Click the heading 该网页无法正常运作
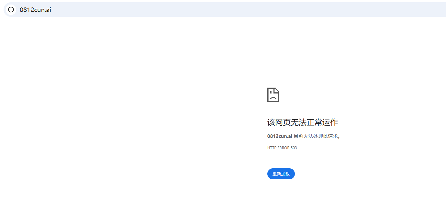Image resolution: width=446 pixels, height=213 pixels. click(x=303, y=122)
